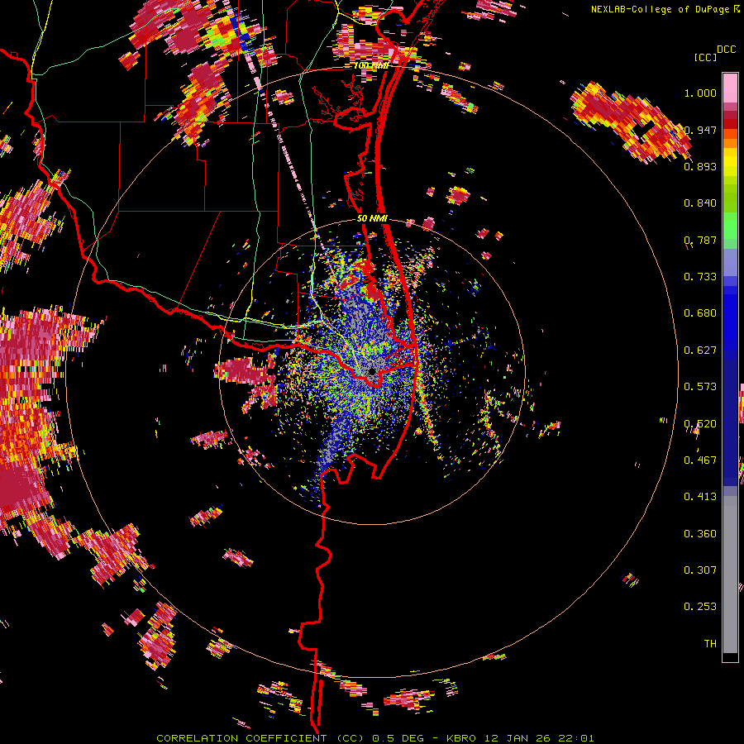Screen dimensions: 744x744
Task: Click the TH threshold label
Action: (710, 644)
